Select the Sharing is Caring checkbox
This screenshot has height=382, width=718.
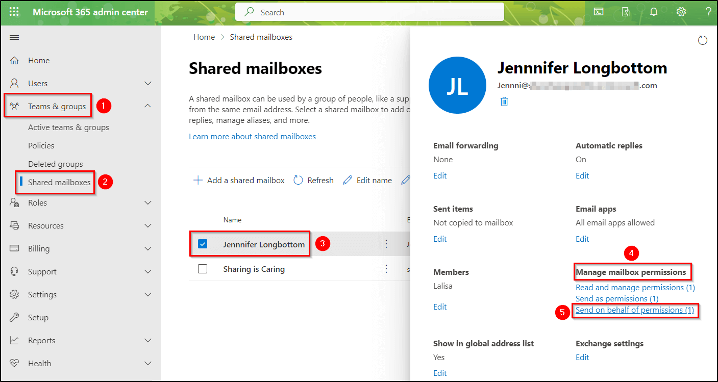click(x=203, y=269)
